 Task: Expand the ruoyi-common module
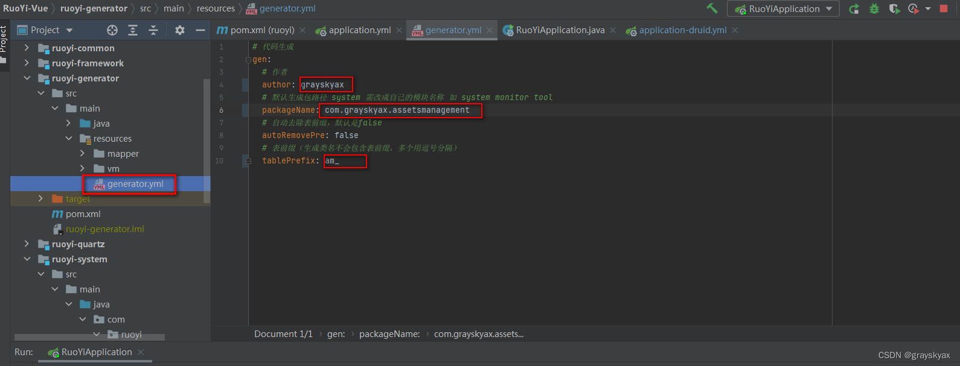tap(27, 48)
